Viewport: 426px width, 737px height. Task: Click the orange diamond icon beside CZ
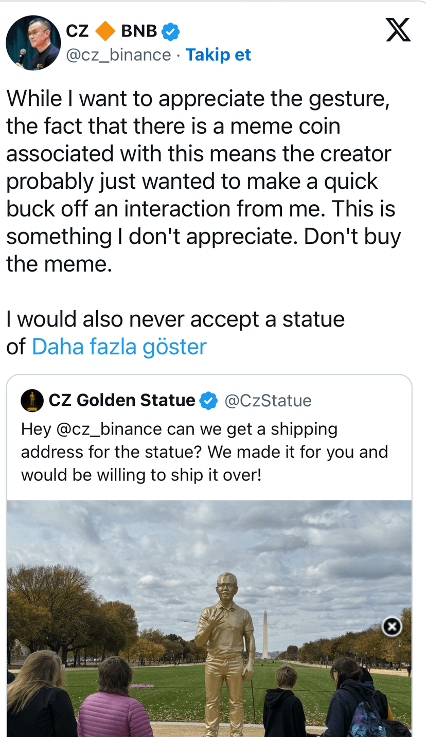[x=105, y=31]
